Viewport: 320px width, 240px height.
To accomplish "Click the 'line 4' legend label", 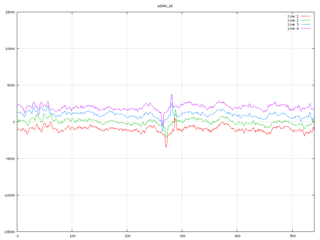I will [x=293, y=28].
